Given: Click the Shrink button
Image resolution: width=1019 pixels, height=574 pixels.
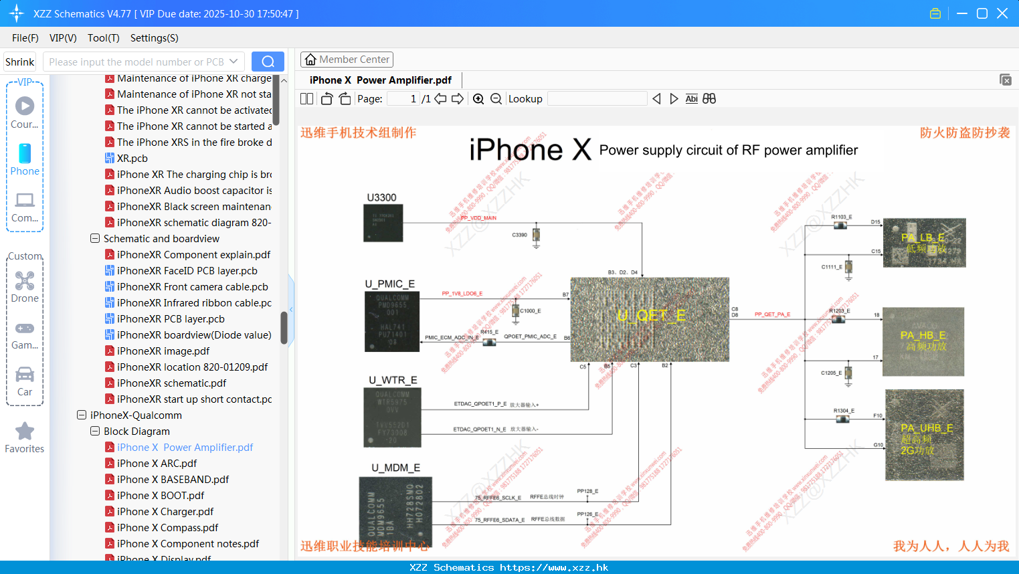Looking at the screenshot, I should (x=20, y=62).
